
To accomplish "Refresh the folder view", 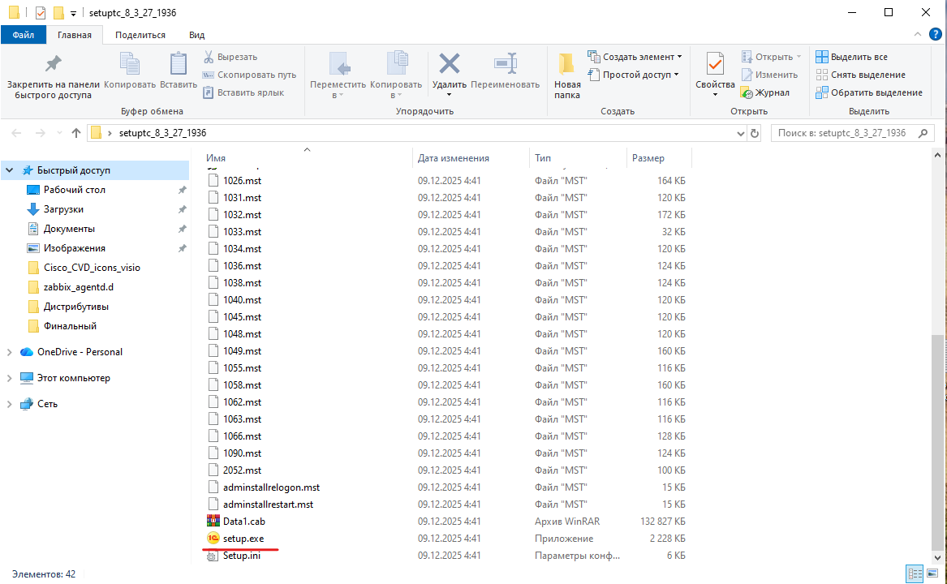I will [x=755, y=133].
